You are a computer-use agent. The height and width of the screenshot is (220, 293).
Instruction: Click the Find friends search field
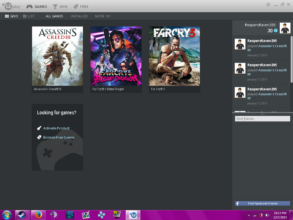point(262,119)
